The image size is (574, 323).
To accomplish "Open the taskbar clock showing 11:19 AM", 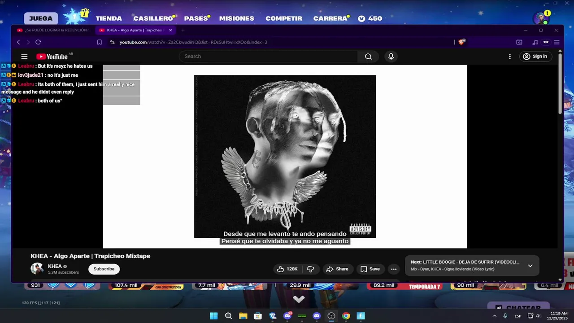I will [558, 316].
